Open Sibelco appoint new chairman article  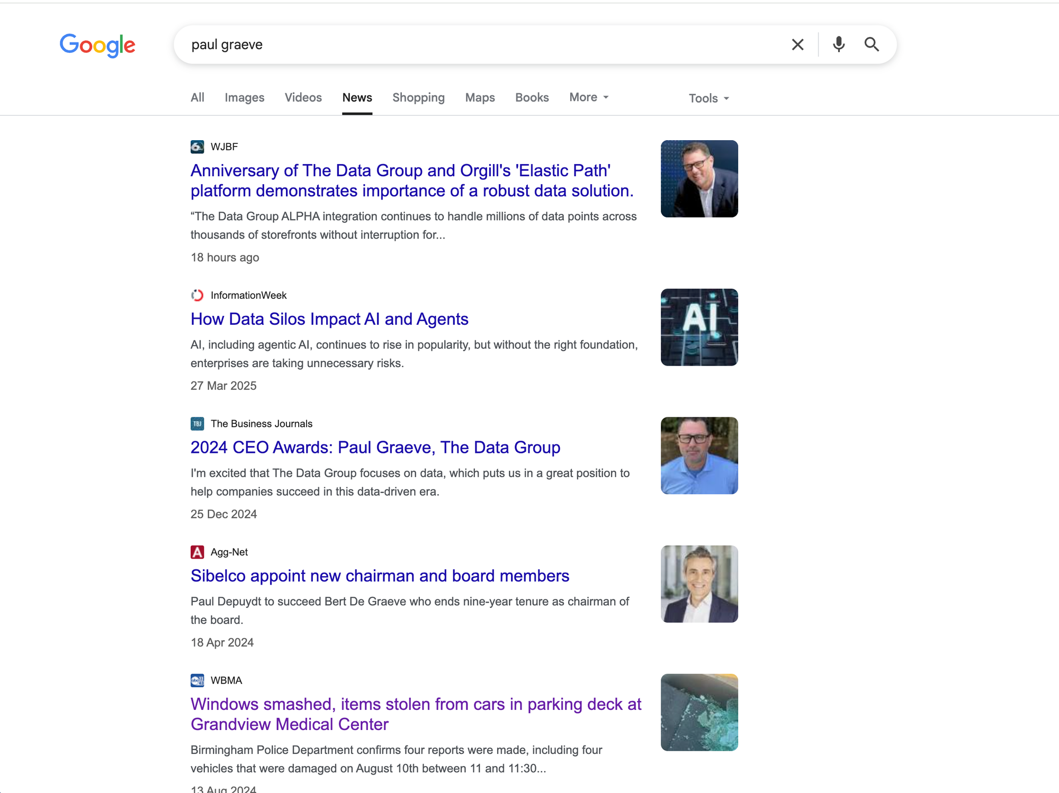click(380, 576)
